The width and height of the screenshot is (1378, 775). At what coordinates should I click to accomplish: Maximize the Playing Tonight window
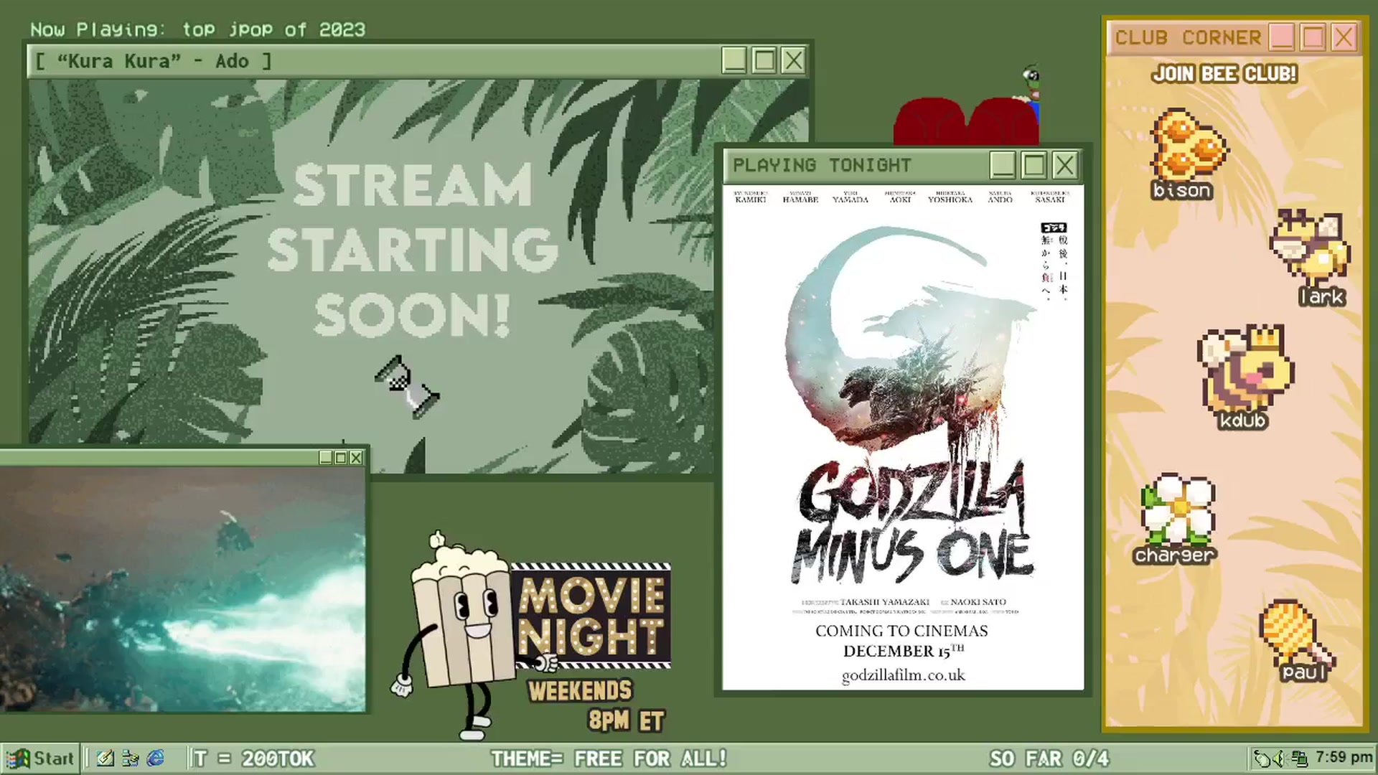tap(1034, 166)
